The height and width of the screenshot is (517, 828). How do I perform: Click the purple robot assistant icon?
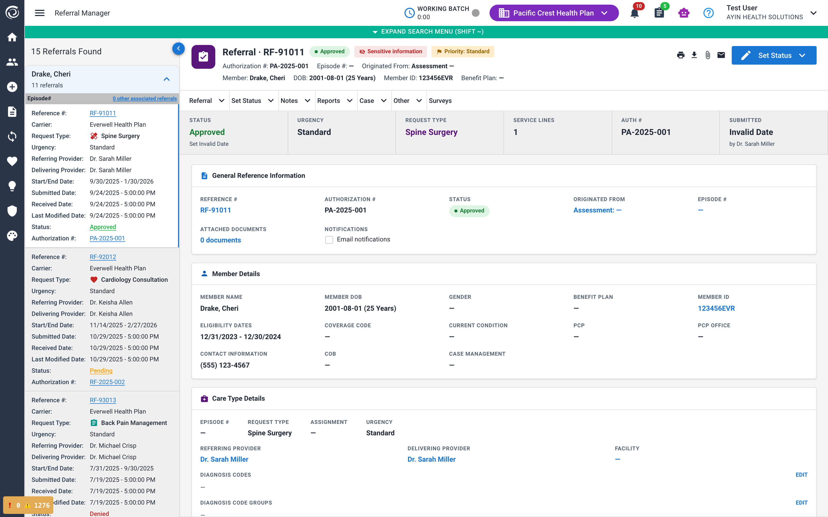(x=684, y=13)
